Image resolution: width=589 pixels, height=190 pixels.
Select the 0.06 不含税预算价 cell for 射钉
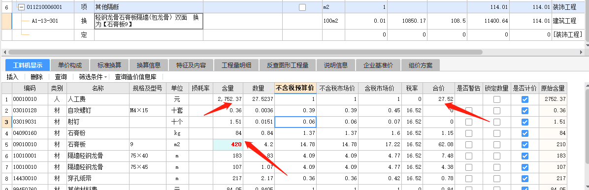tap(295, 122)
